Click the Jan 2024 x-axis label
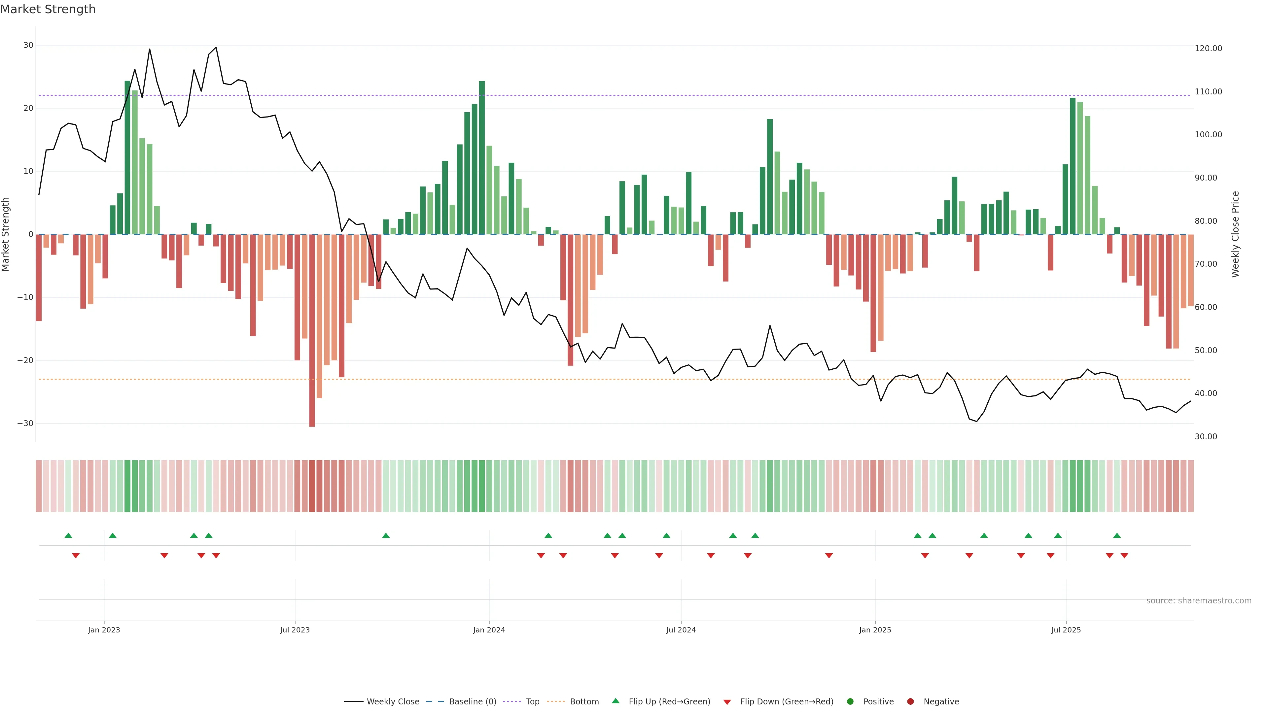Image resolution: width=1268 pixels, height=713 pixels. click(489, 630)
